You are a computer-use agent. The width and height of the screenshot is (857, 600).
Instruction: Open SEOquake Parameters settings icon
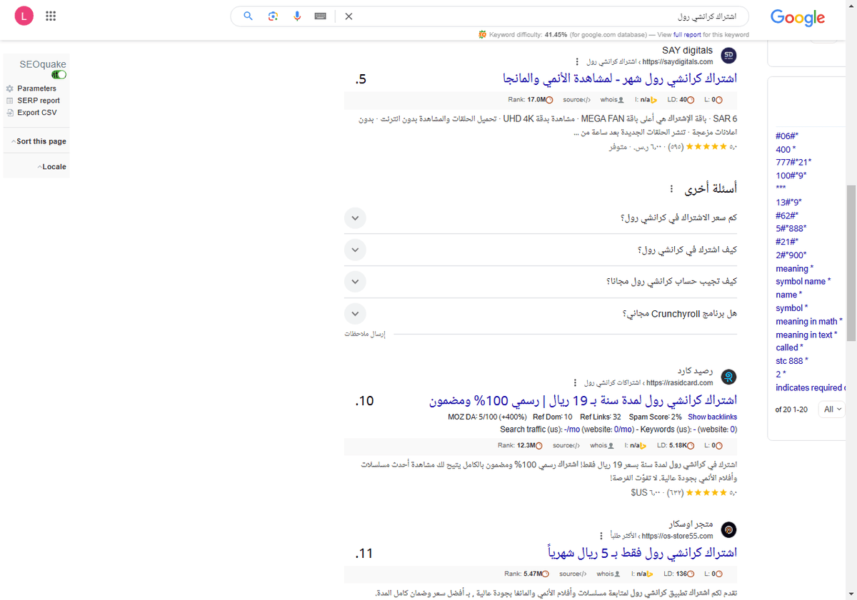pos(9,88)
